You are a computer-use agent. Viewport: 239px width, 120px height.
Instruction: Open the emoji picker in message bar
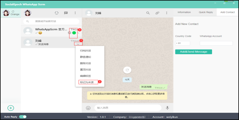(x=88, y=108)
